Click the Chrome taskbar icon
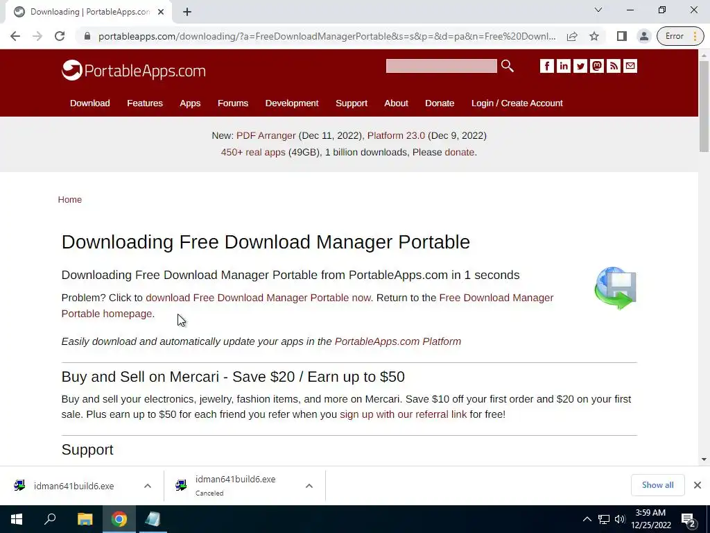 coord(119,519)
